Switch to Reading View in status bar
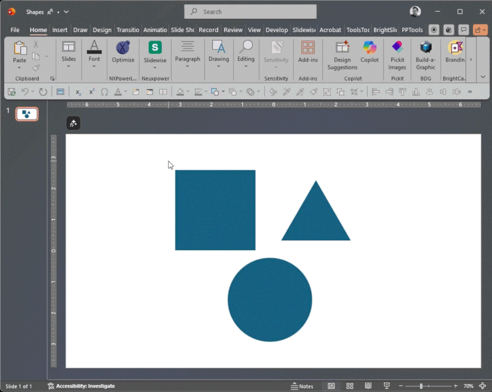This screenshot has width=492, height=392. [x=368, y=386]
